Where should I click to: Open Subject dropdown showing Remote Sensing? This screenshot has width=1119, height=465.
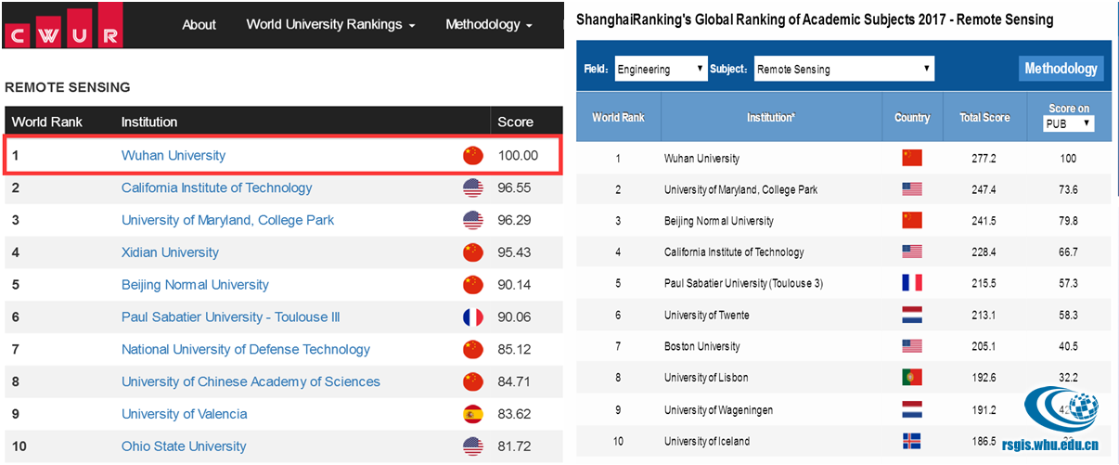[843, 70]
